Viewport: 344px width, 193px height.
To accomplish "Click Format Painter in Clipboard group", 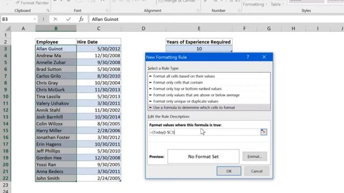I will [x=32, y=3].
